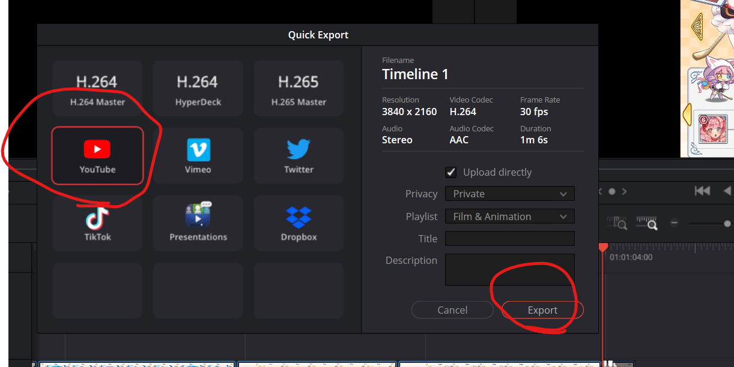Select the TikTok export preset

97,223
